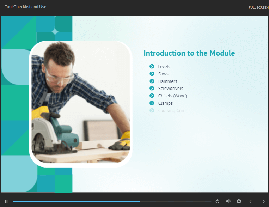The height and width of the screenshot is (207, 269).
Task: Click the arrow bullet beside Chisels (Wood)
Action: pos(152,96)
